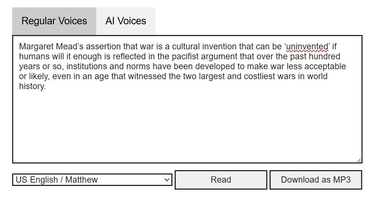Click the text area's corner resize grip
This screenshot has width=371, height=197.
359,161
